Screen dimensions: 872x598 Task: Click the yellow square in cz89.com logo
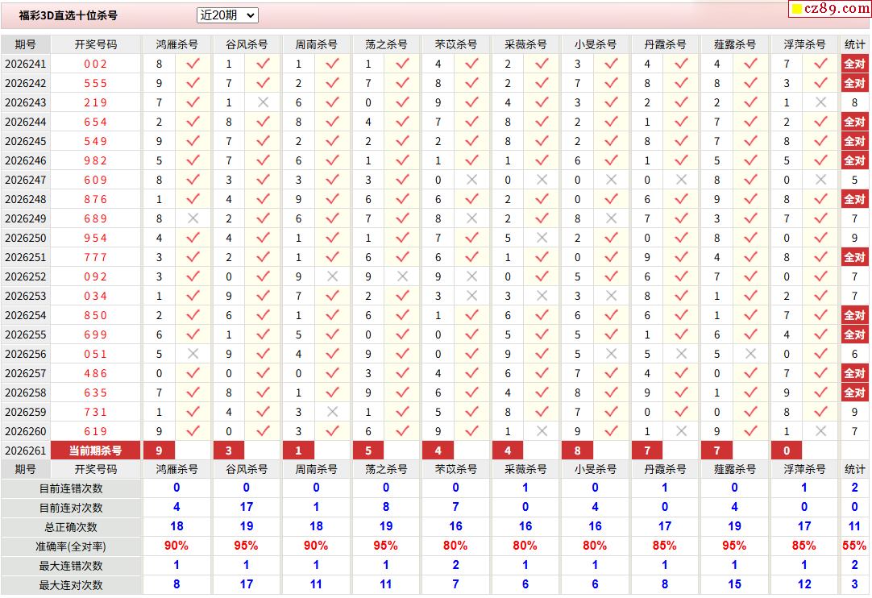[x=797, y=9]
